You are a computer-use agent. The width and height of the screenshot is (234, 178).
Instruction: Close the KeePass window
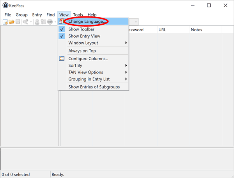click(x=225, y=5)
